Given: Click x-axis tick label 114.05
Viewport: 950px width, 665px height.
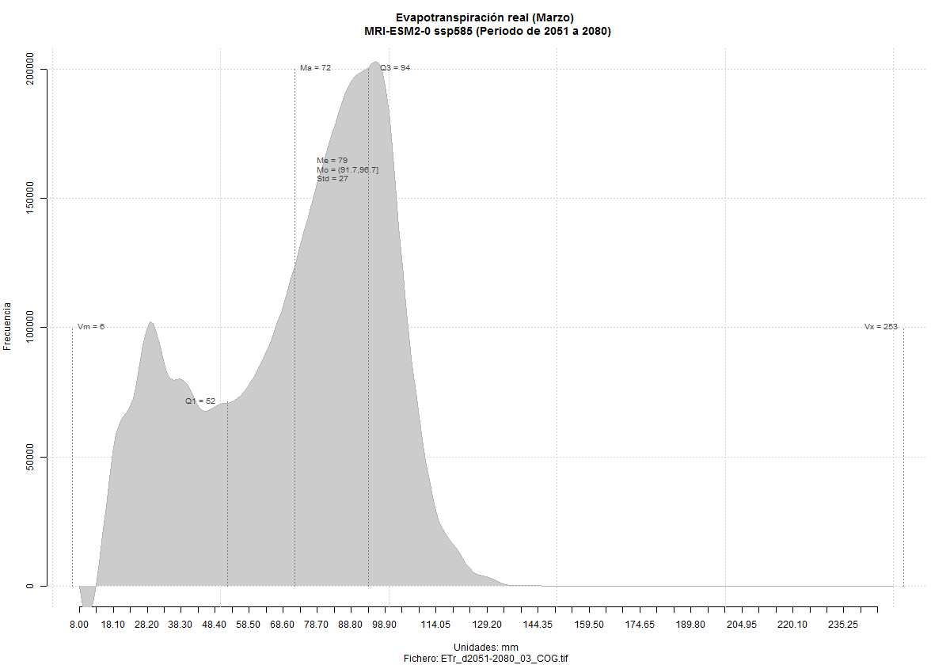Looking at the screenshot, I should 435,625.
